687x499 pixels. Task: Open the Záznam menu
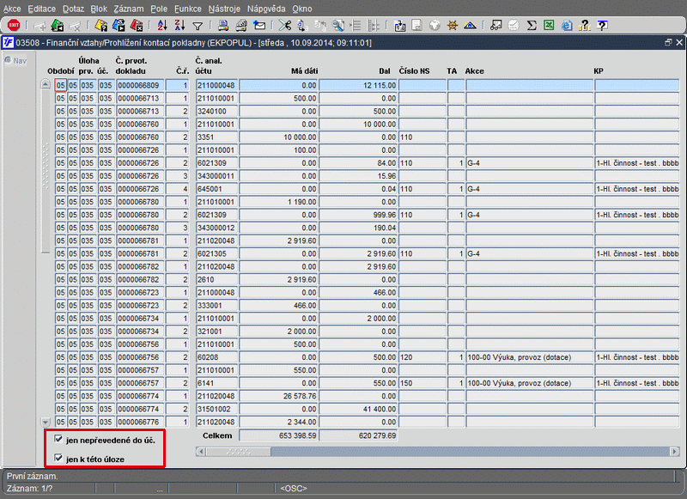click(131, 8)
